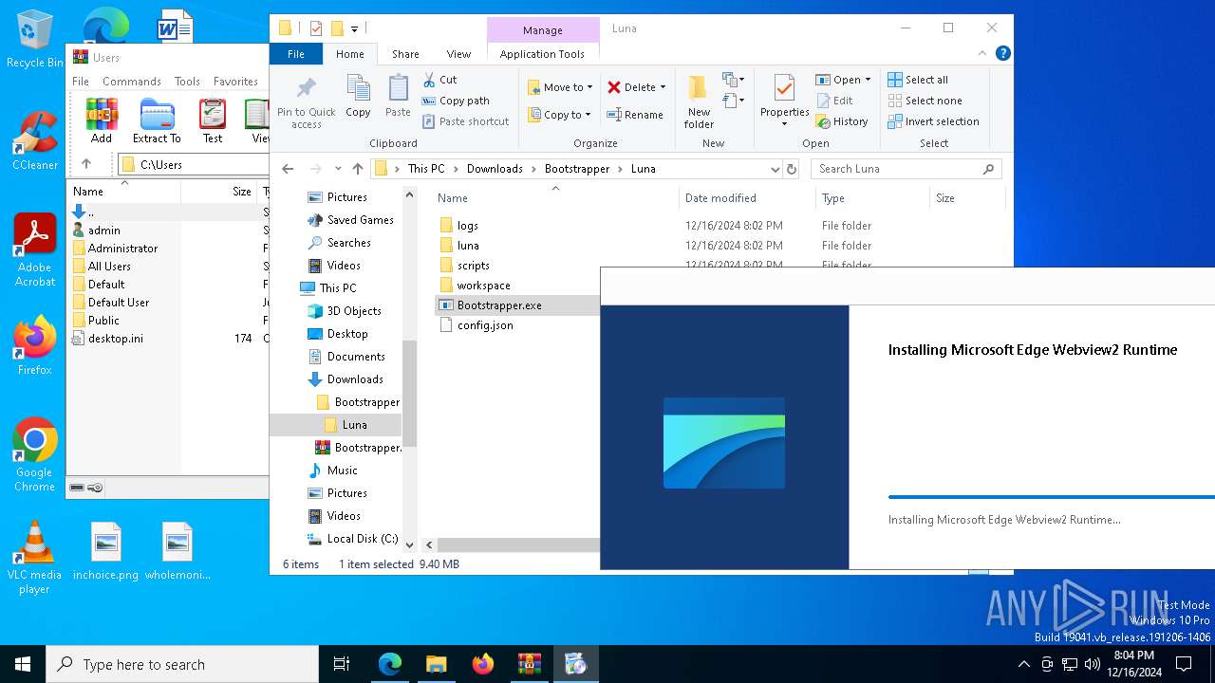The image size is (1215, 683).
Task: Click the Firefox taskbar icon
Action: point(483,664)
